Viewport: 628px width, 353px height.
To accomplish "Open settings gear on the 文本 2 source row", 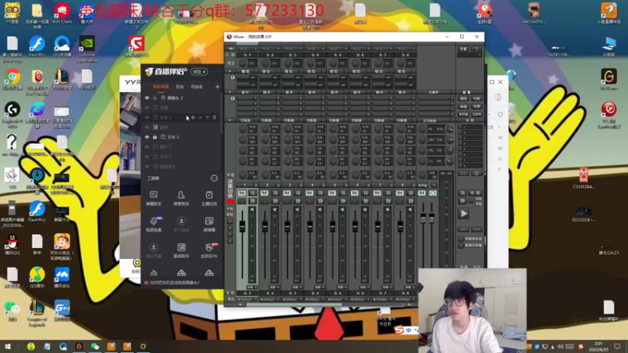I will [193, 117].
